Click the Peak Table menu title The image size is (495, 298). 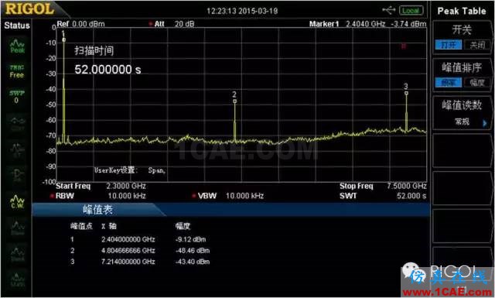coord(462,11)
